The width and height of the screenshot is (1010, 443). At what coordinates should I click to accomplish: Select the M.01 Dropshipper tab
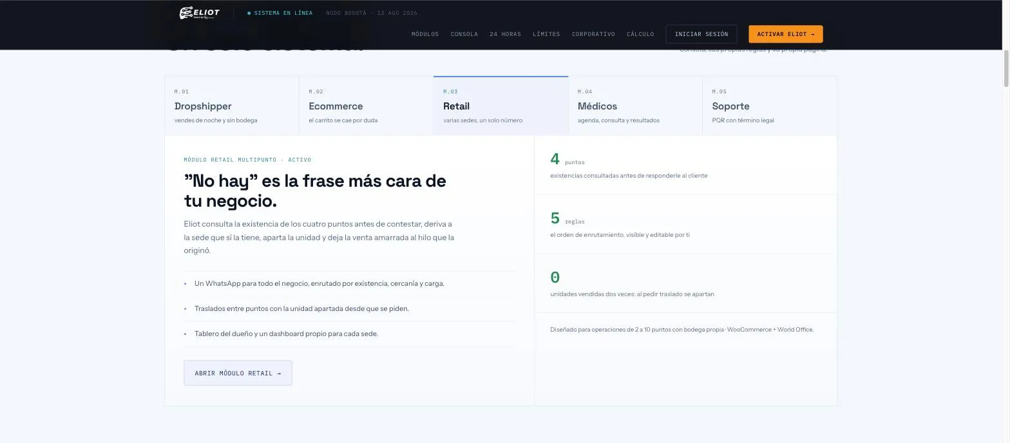232,106
